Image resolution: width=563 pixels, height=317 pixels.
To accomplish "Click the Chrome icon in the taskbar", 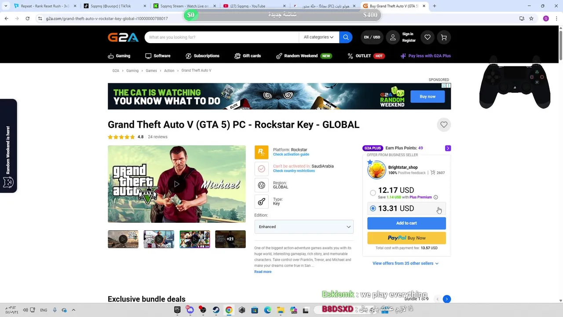I will (x=229, y=310).
